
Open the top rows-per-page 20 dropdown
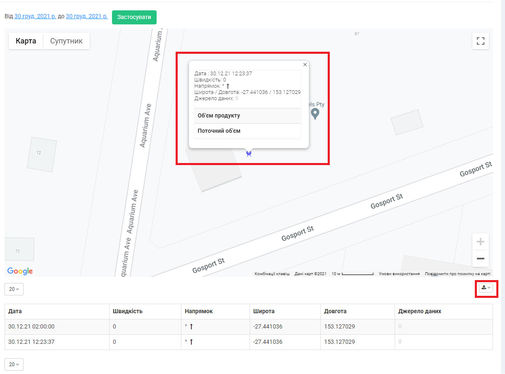(14, 289)
